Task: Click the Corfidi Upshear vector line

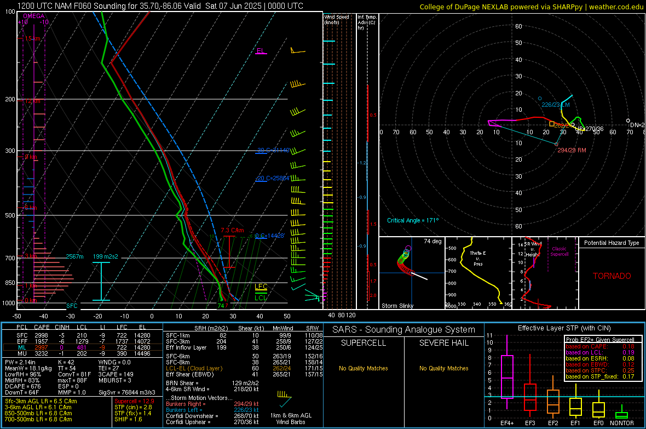Action: coord(212,422)
